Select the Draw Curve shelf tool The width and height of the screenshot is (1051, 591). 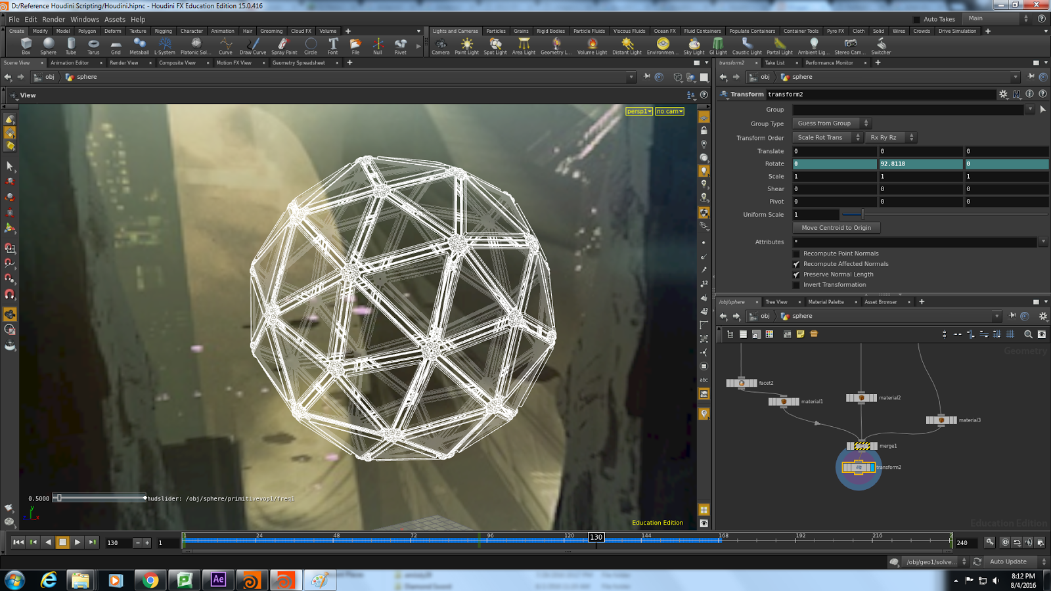252,45
